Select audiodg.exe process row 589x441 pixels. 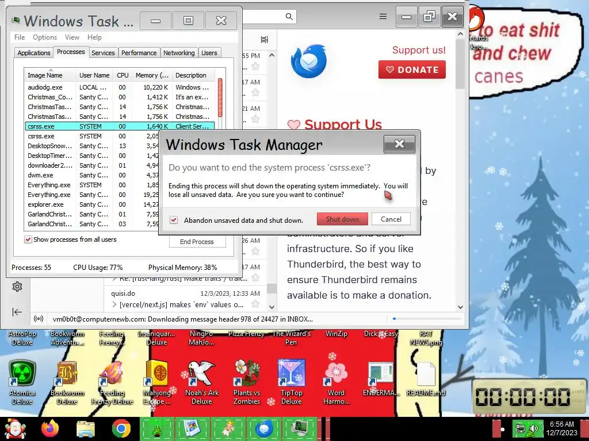[120, 87]
